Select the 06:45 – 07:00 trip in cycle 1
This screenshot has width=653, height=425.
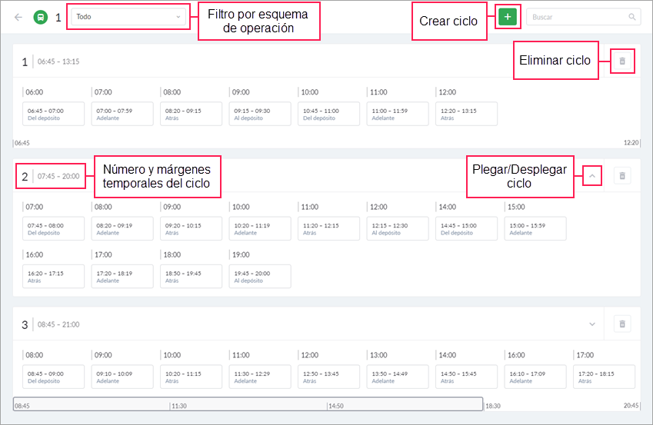point(53,114)
